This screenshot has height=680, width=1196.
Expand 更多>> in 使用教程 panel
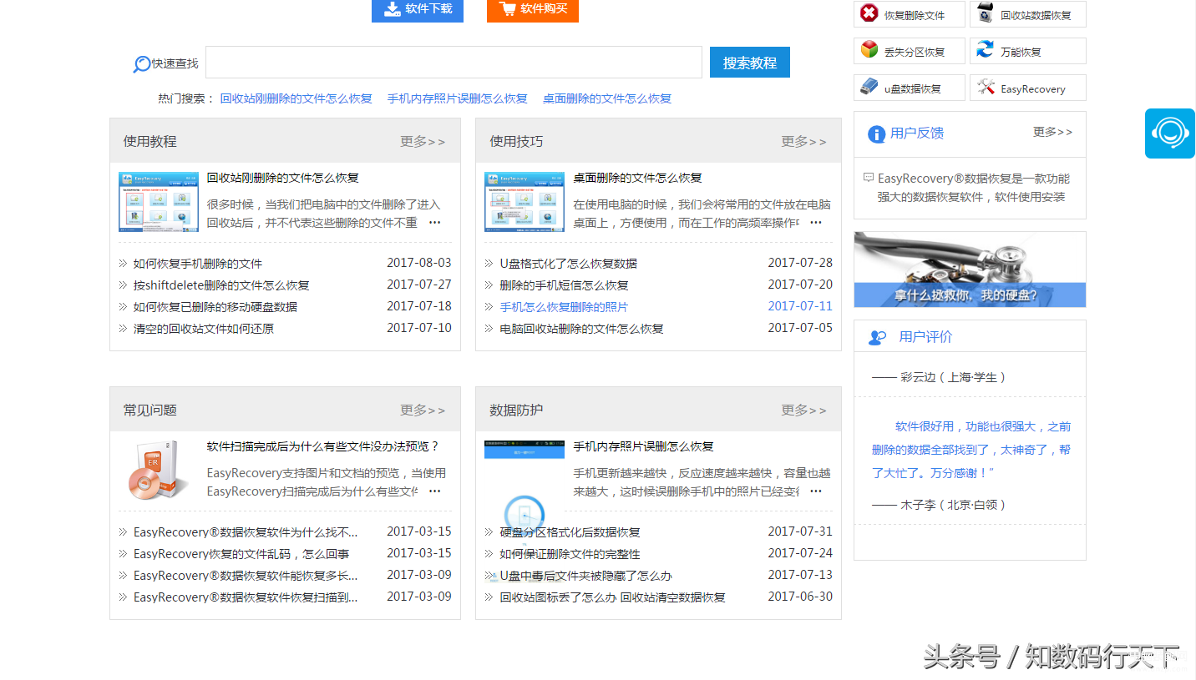tap(423, 142)
